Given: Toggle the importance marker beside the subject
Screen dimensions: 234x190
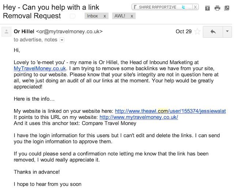Looking at the screenshot, I should pos(73,16).
